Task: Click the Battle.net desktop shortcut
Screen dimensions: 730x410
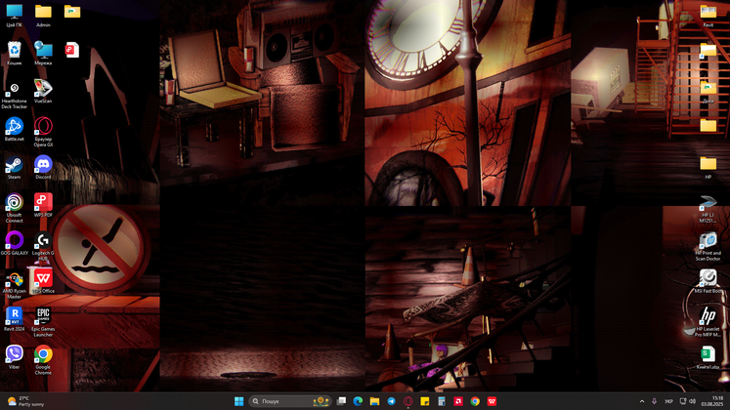Action: click(x=14, y=130)
